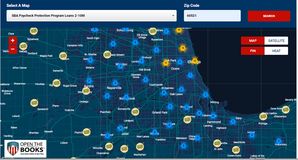Open the yellow 11 cluster near Oak Park

[166, 63]
